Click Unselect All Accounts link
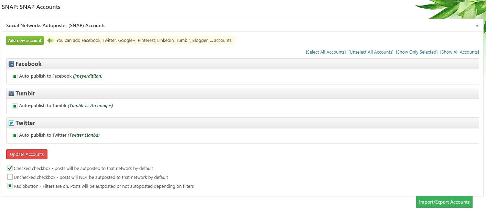The image size is (486, 217). (x=371, y=52)
